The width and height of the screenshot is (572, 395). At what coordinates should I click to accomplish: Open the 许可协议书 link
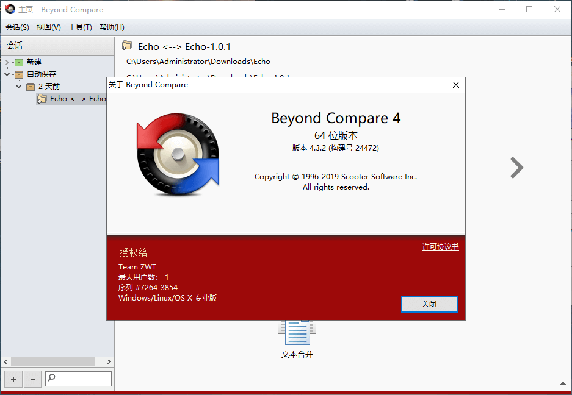[x=440, y=246]
